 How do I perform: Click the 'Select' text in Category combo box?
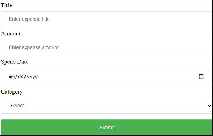click(x=17, y=106)
